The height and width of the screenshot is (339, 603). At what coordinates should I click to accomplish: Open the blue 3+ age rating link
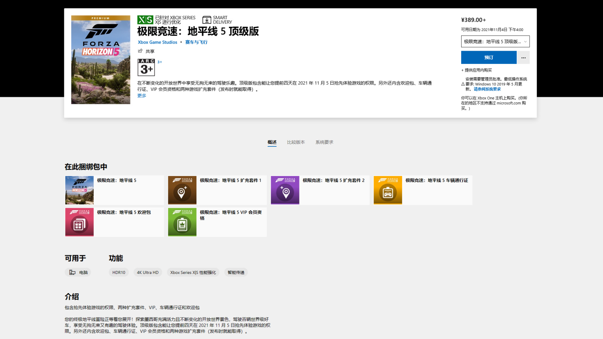(160, 62)
